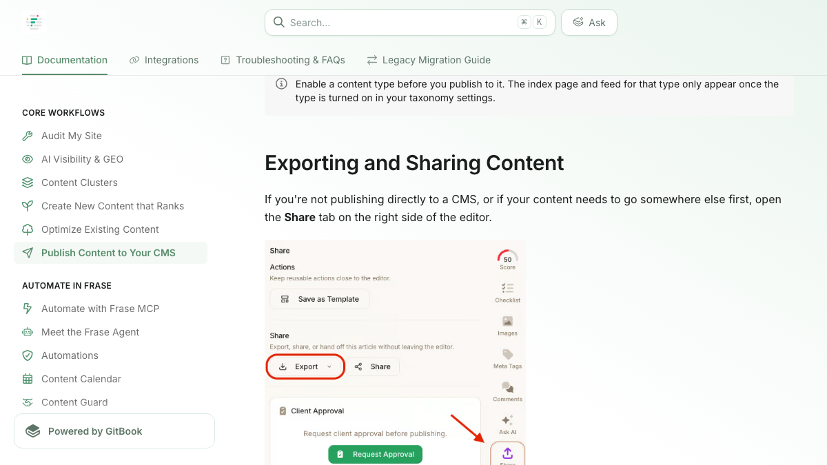Click the Powered by GitBook button

pos(114,431)
